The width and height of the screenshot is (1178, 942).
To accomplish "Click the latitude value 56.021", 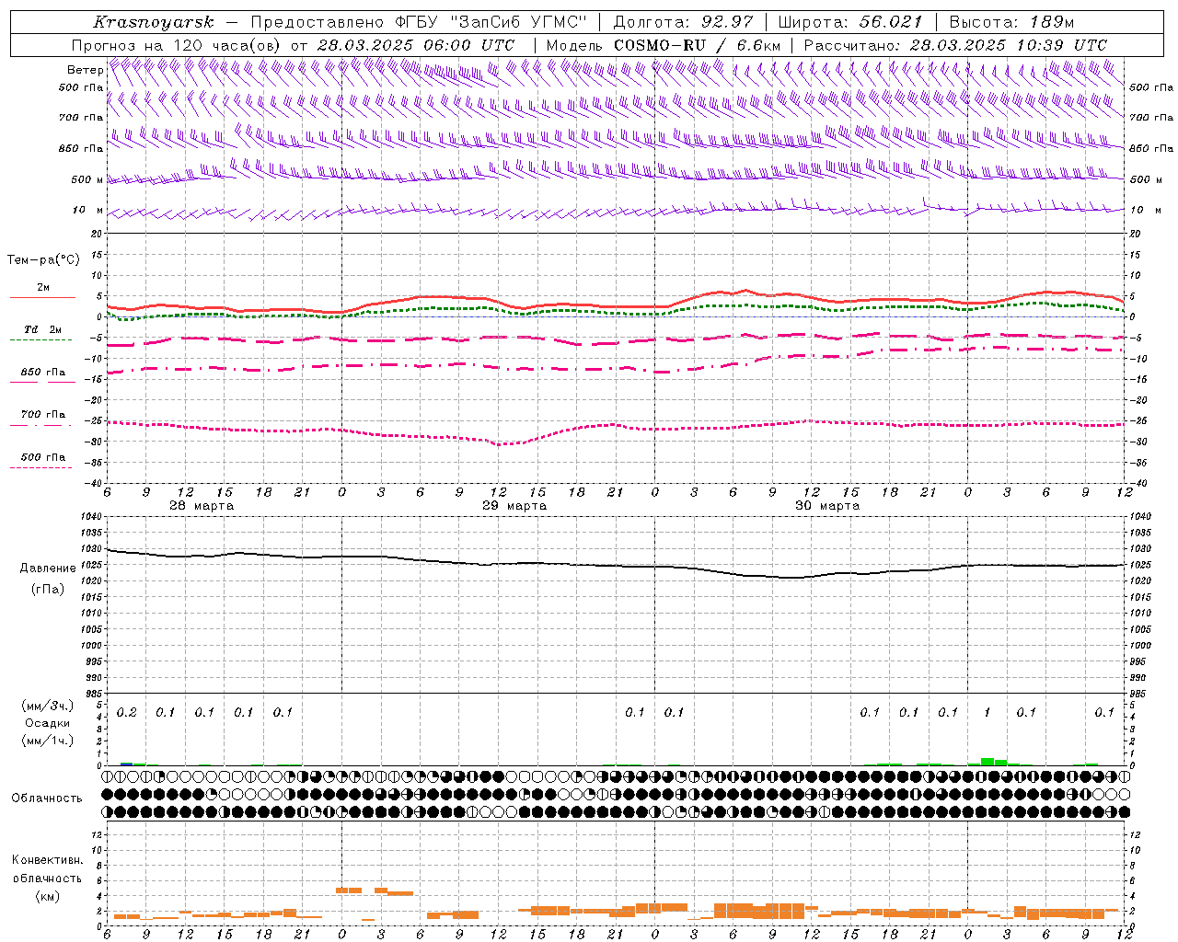I will pyautogui.click(x=891, y=22).
